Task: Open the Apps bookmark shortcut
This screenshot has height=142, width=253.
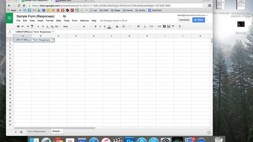Action: click(11, 10)
